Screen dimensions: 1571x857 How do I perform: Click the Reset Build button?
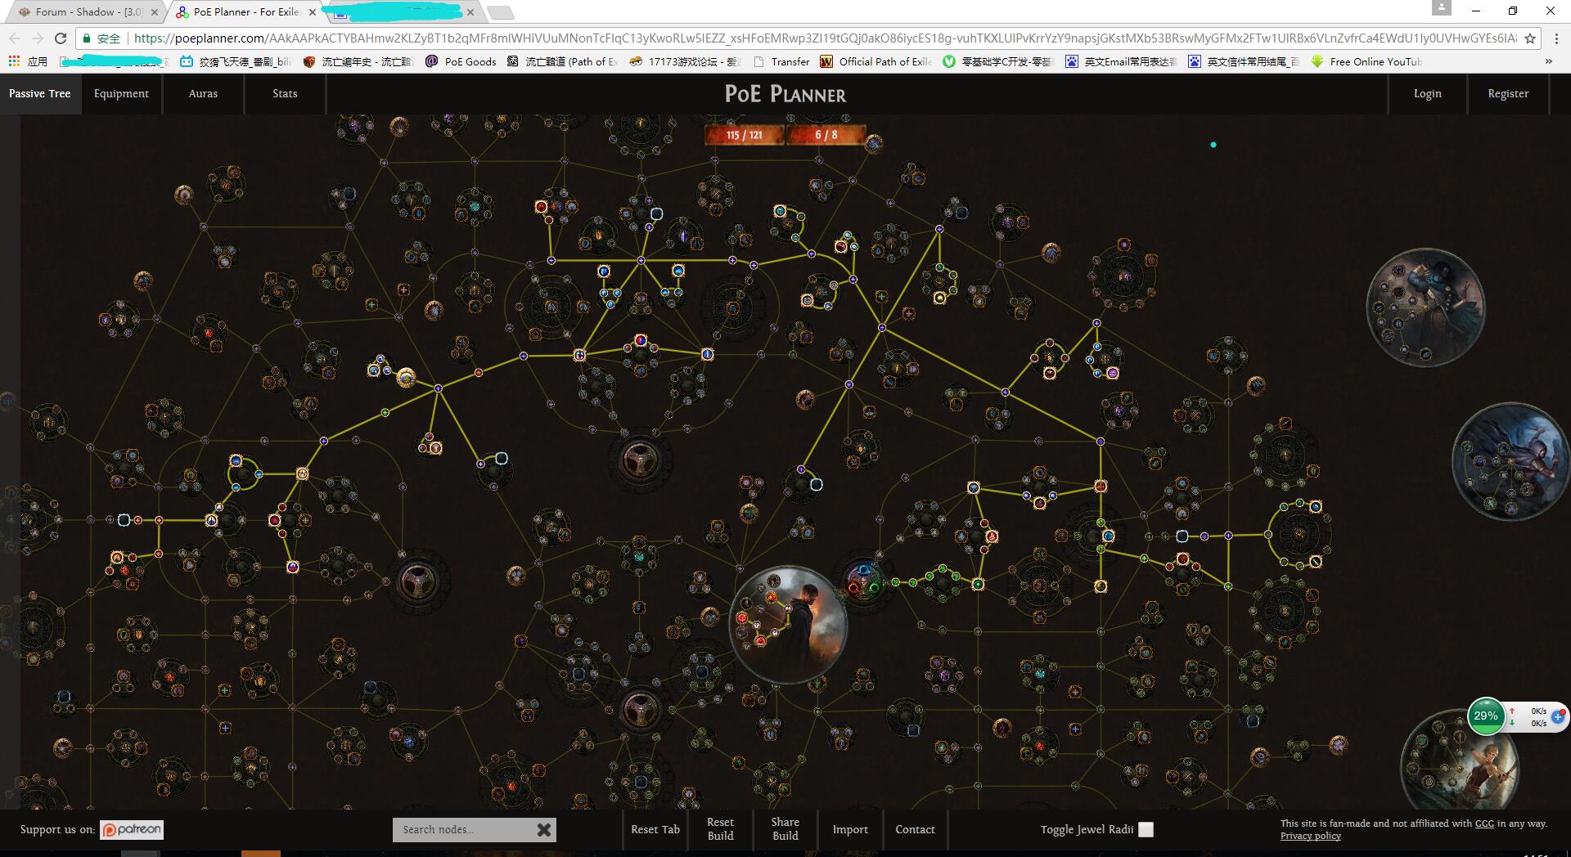pyautogui.click(x=720, y=829)
